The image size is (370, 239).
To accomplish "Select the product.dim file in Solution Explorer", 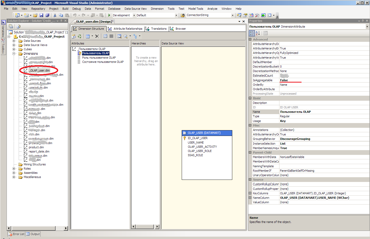I will click(36, 147).
